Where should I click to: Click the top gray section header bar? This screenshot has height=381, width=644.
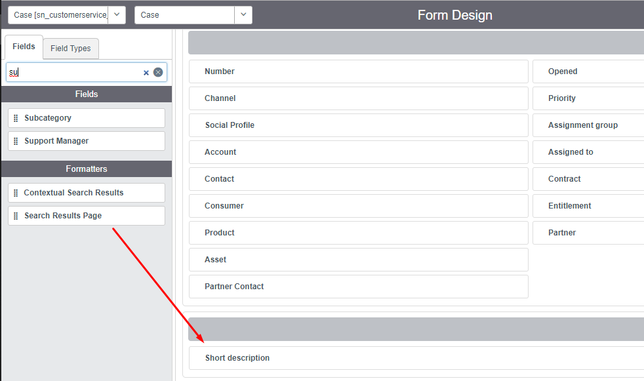(x=416, y=43)
